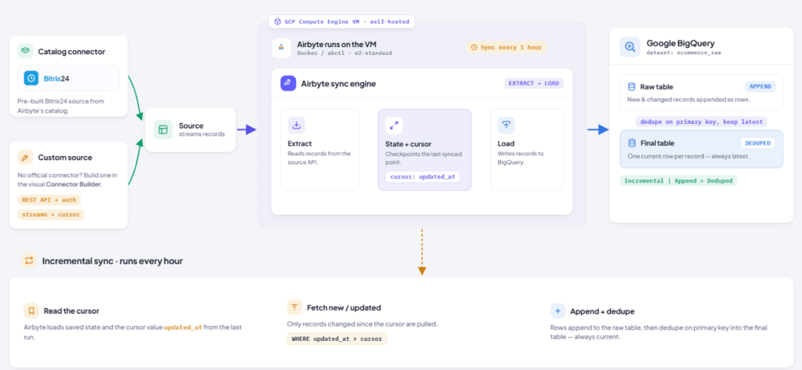Click the Fetch new / updated filter icon
Viewport: 802px width, 370px height.
tap(294, 307)
